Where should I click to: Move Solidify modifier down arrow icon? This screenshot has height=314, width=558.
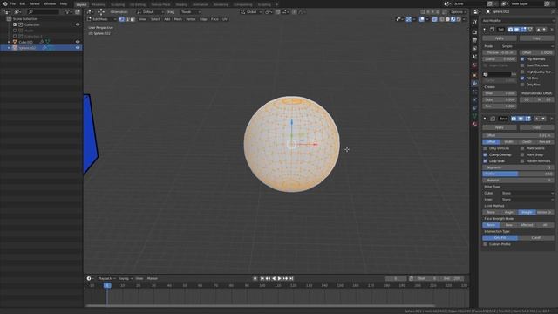544,29
